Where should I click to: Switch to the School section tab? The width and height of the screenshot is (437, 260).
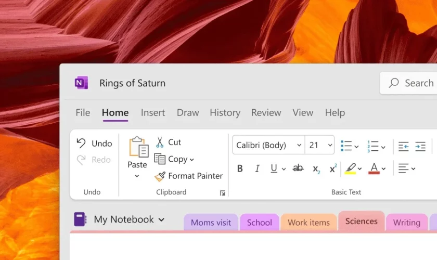pos(259,223)
